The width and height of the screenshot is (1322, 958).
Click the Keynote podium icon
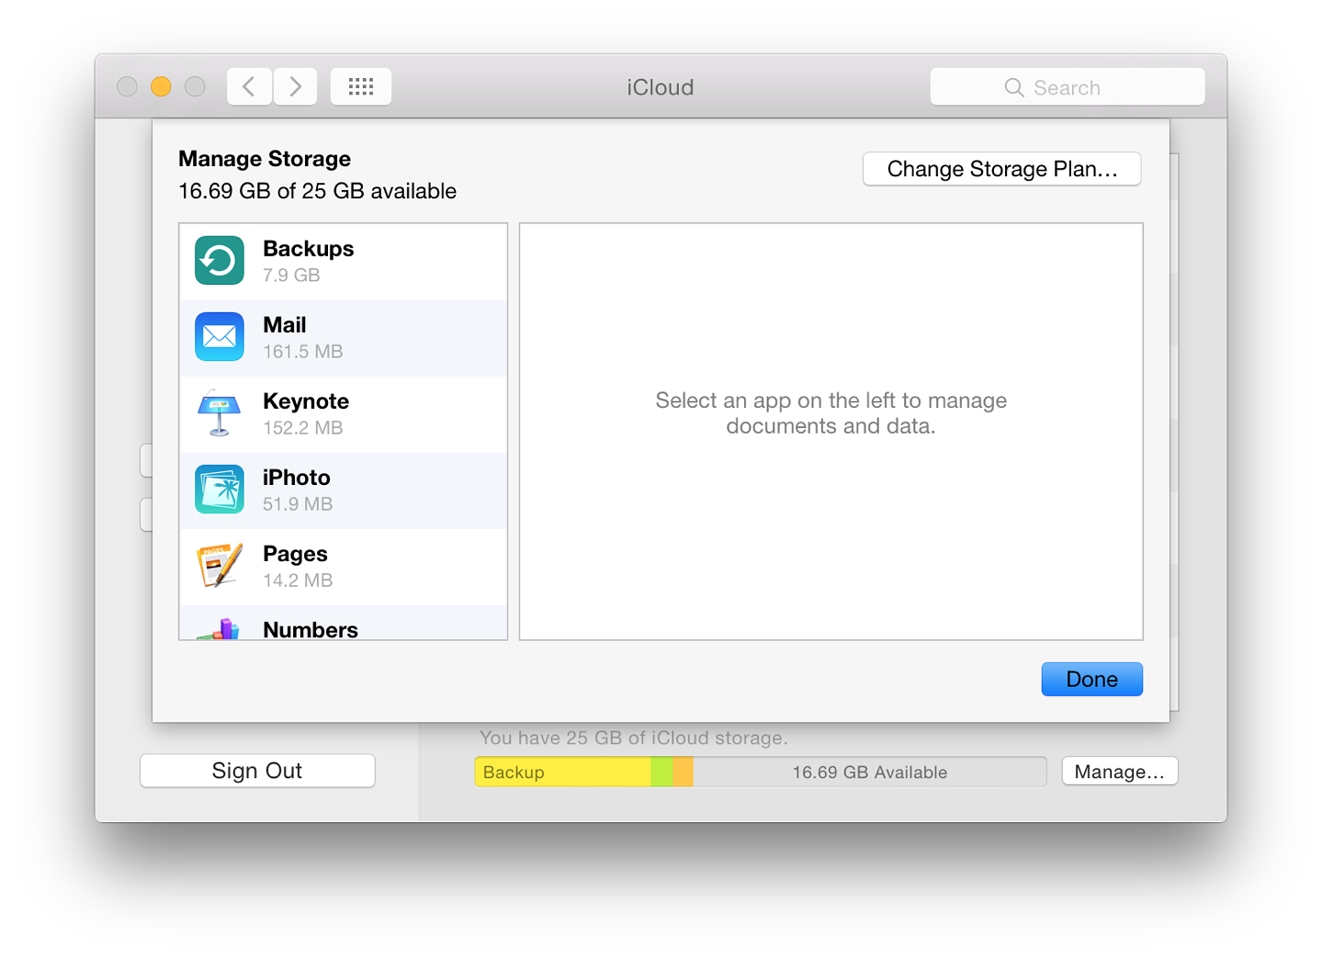tap(220, 413)
